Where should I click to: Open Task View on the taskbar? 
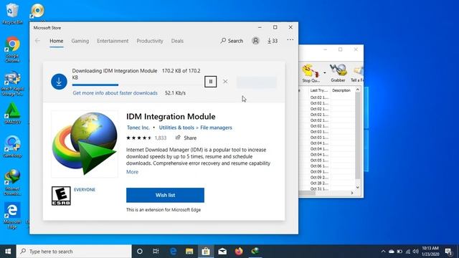point(156,252)
